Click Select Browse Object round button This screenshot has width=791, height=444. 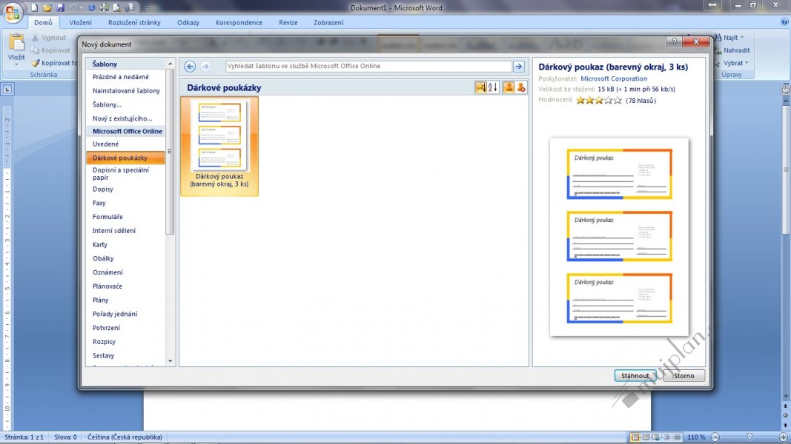pyautogui.click(x=786, y=415)
